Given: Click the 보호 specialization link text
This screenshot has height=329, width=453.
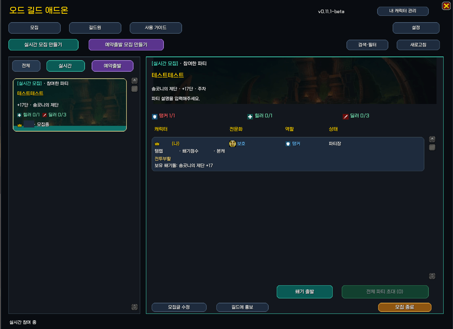Looking at the screenshot, I should pos(241,144).
